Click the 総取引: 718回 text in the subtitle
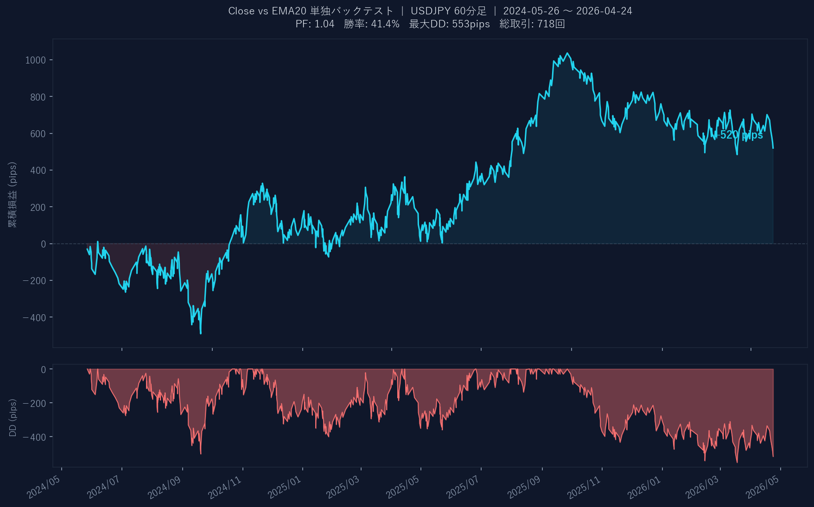The image size is (814, 507). click(x=532, y=24)
